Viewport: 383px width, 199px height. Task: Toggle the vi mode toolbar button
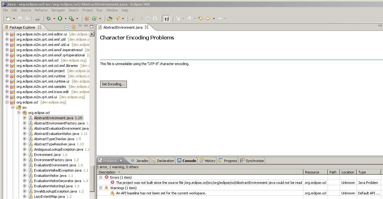(x=166, y=18)
